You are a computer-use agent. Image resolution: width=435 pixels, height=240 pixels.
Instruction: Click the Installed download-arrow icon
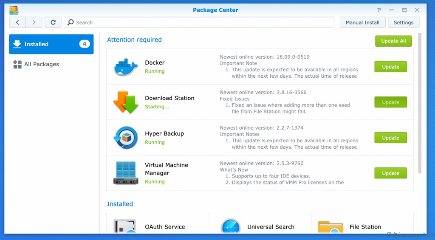click(17, 44)
